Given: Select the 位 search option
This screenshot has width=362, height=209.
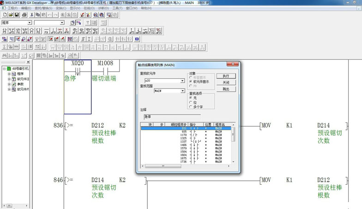Looking at the screenshot, I should [191, 102].
